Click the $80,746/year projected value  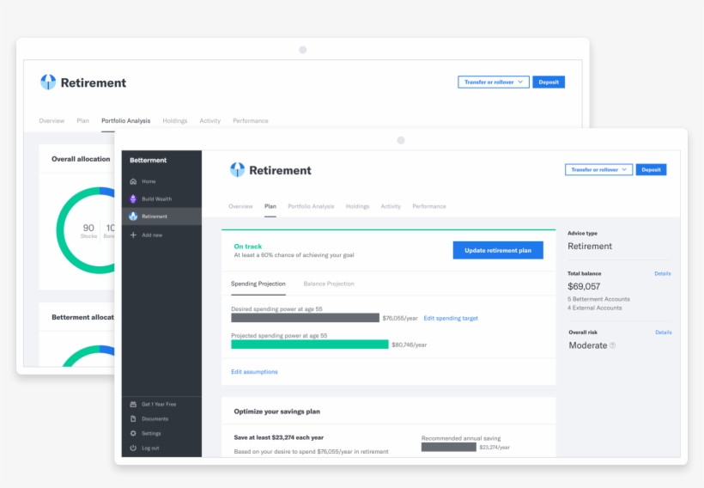[x=409, y=345]
